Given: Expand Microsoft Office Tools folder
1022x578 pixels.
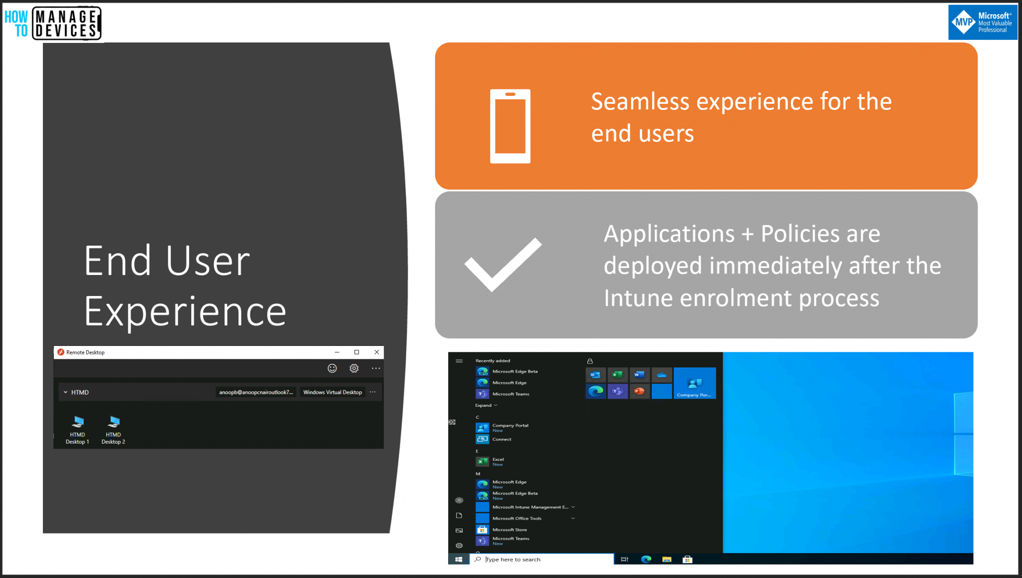Looking at the screenshot, I should click(573, 518).
